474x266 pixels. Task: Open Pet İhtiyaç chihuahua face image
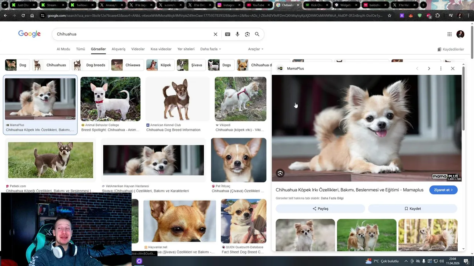tap(238, 160)
